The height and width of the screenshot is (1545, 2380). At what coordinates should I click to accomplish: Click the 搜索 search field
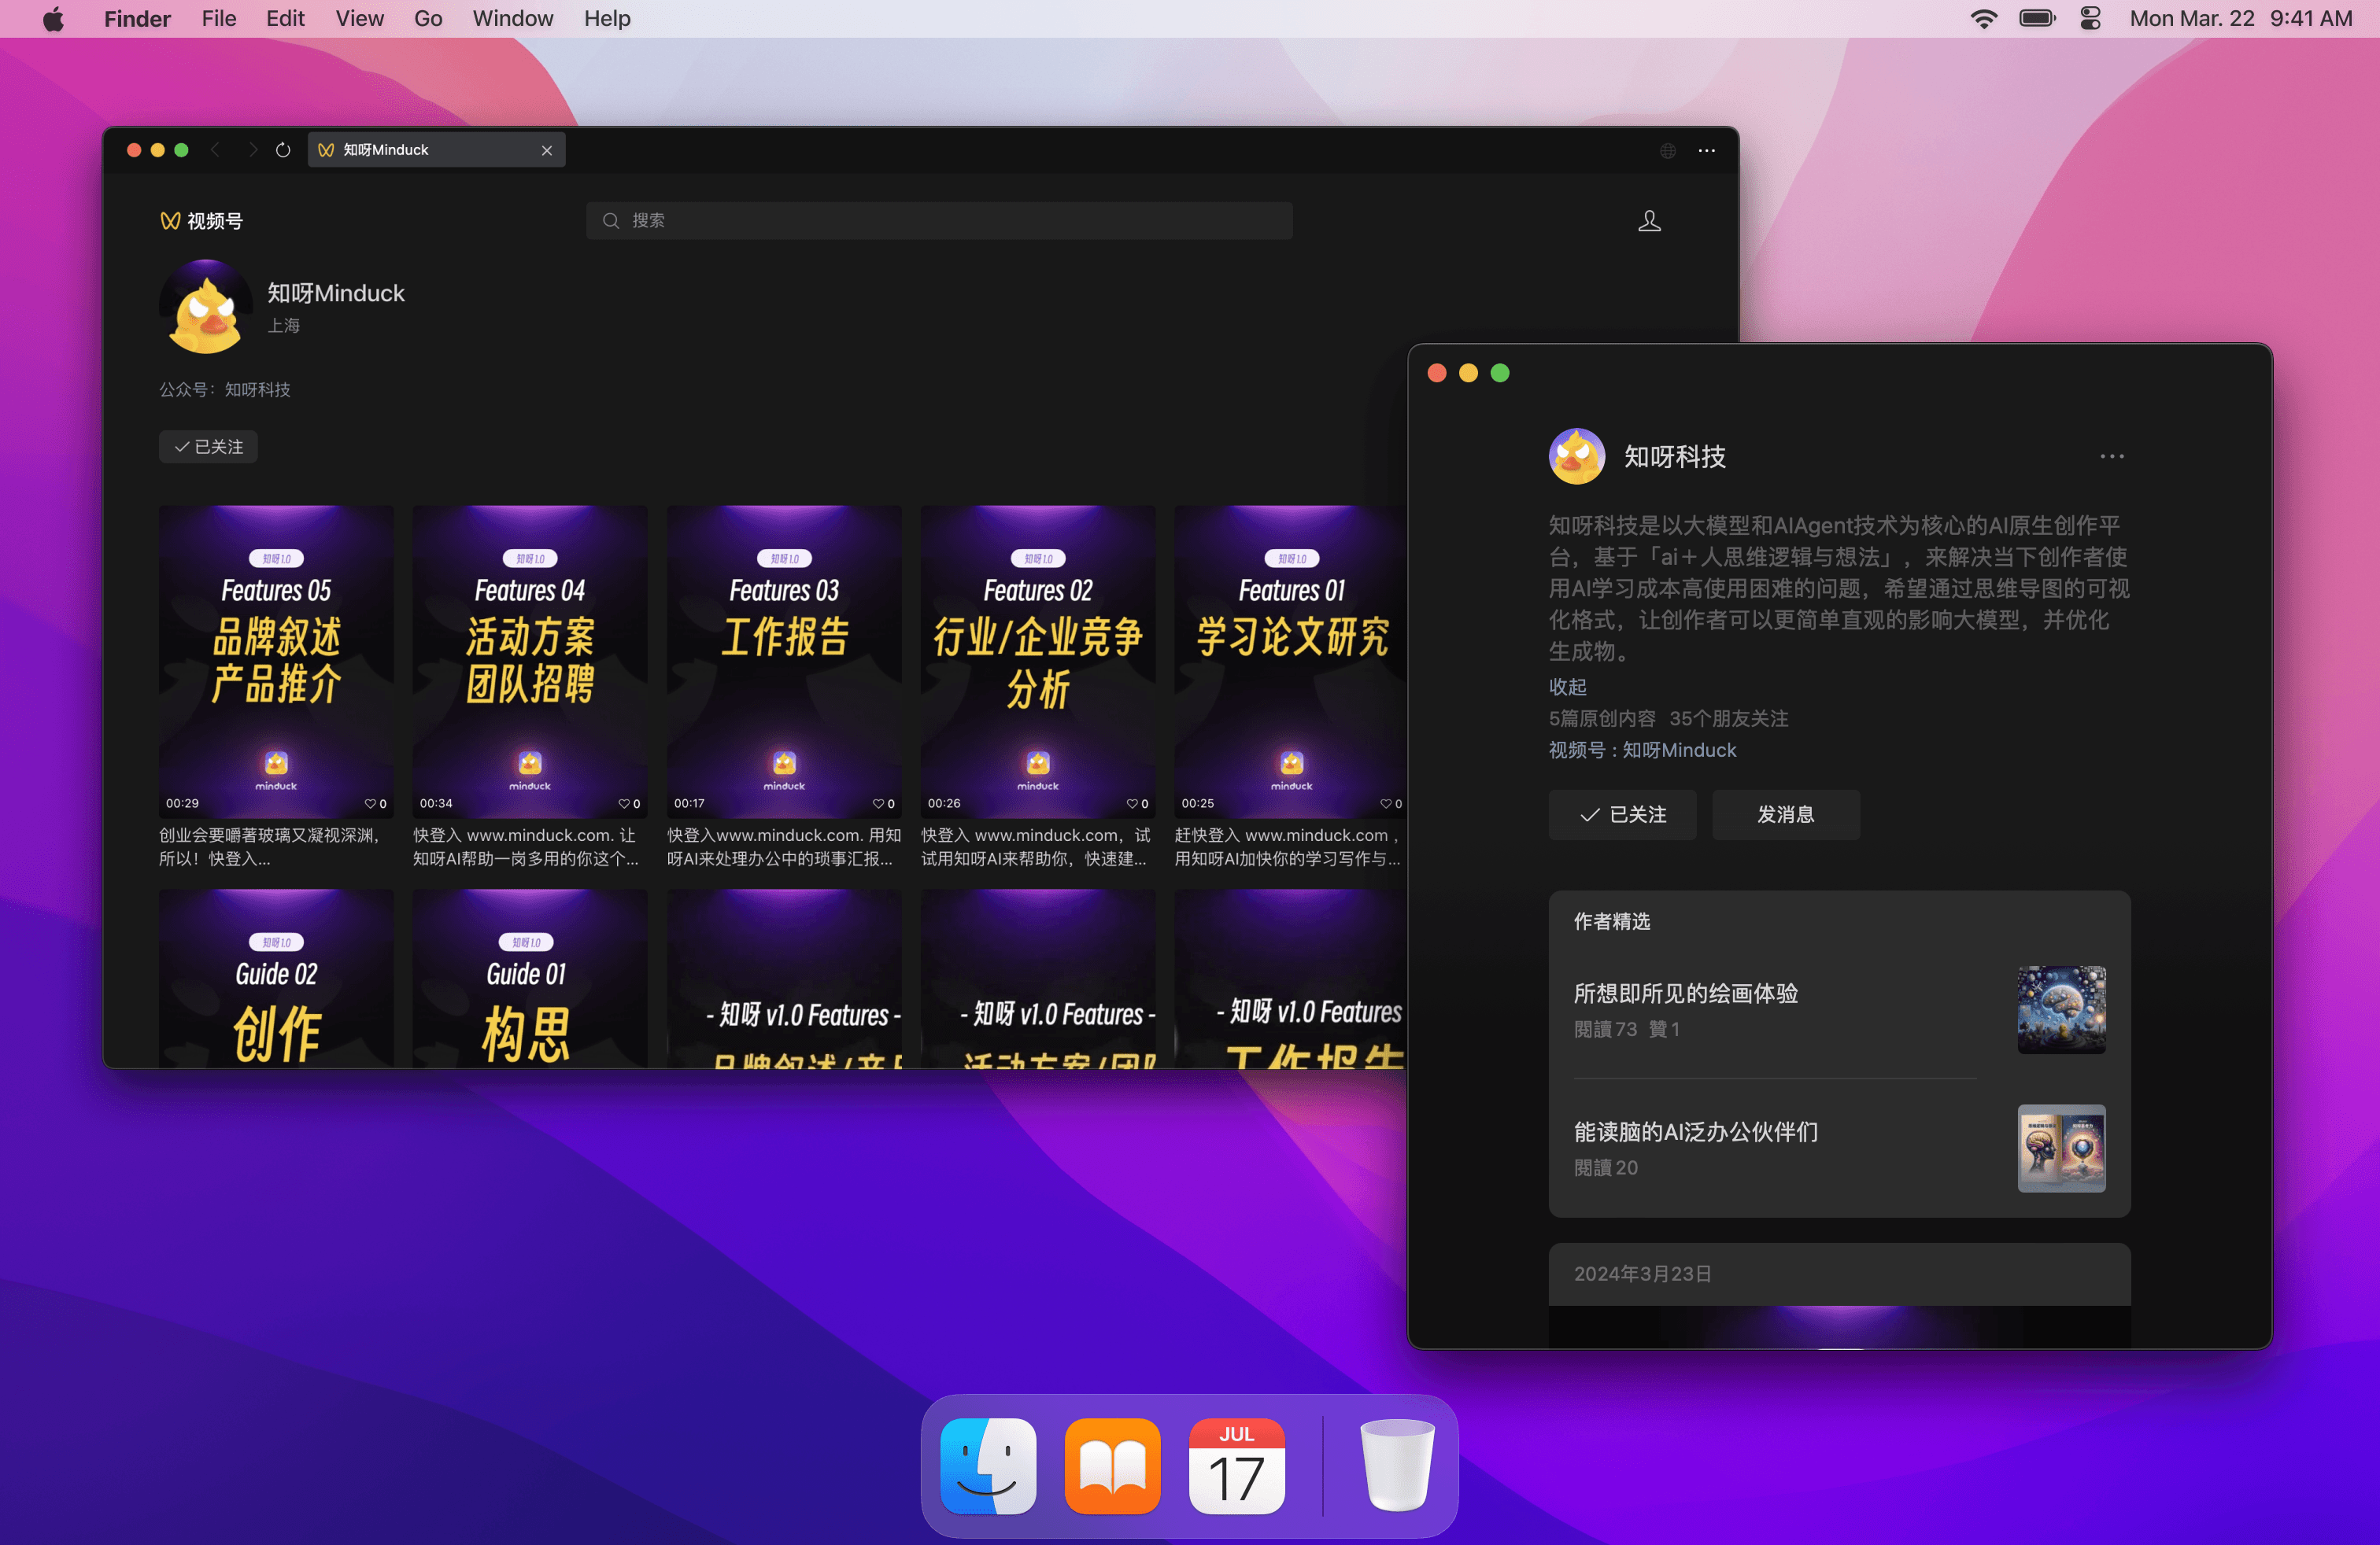[x=939, y=219]
